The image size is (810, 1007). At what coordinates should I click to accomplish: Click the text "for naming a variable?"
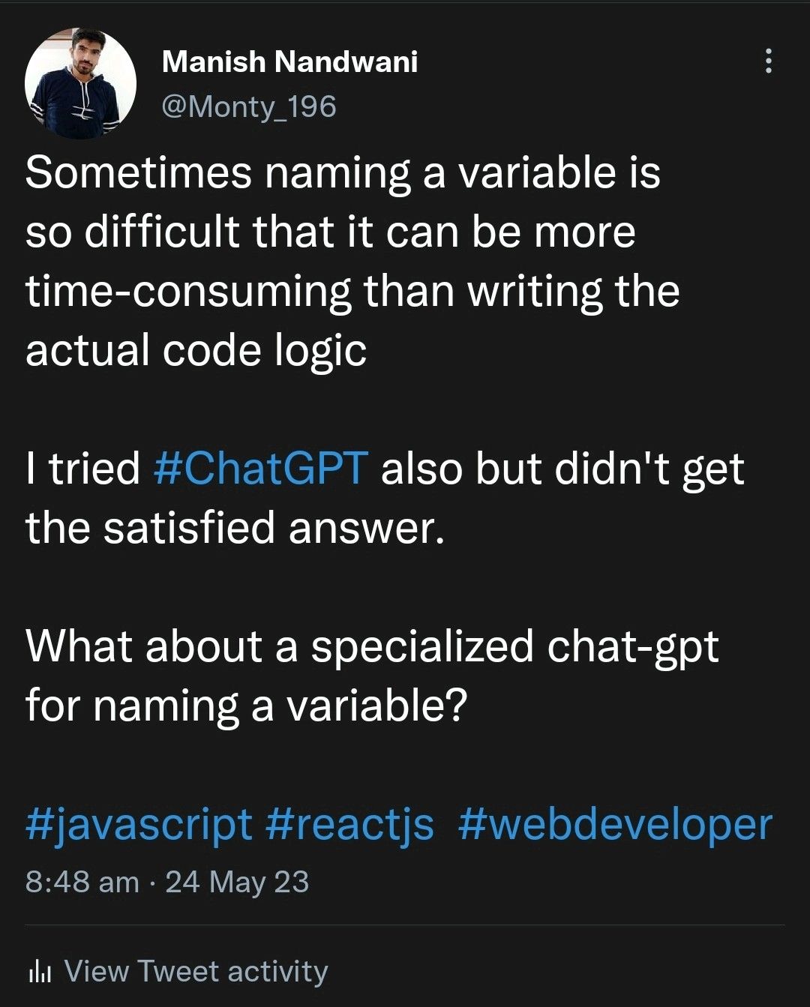(246, 706)
